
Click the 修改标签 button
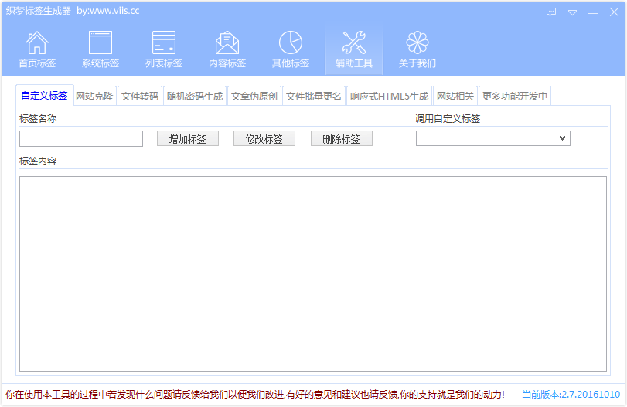[x=264, y=139]
